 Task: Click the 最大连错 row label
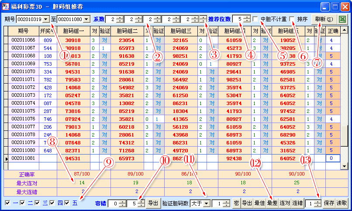point(27,192)
